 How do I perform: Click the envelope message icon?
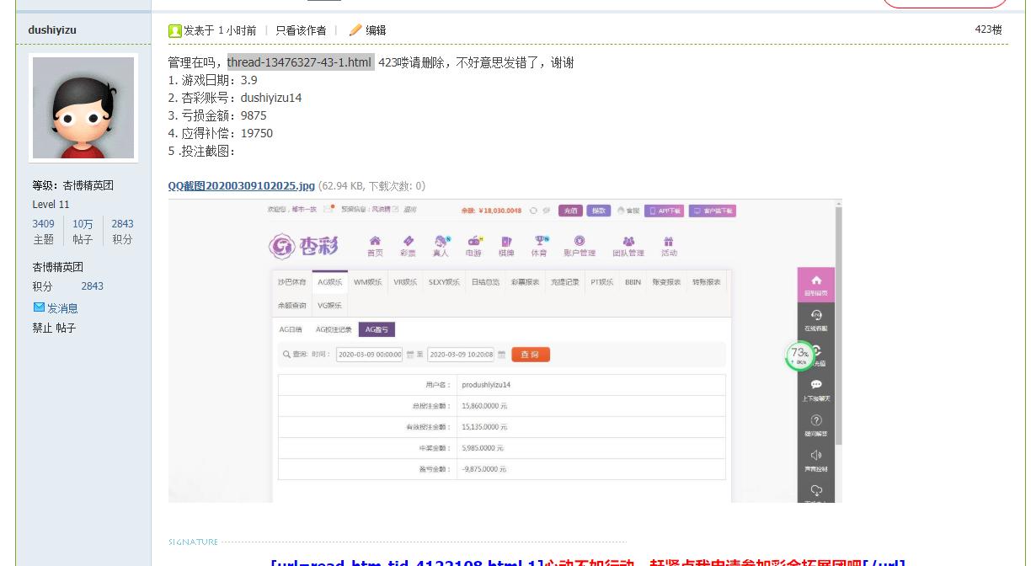(x=39, y=307)
